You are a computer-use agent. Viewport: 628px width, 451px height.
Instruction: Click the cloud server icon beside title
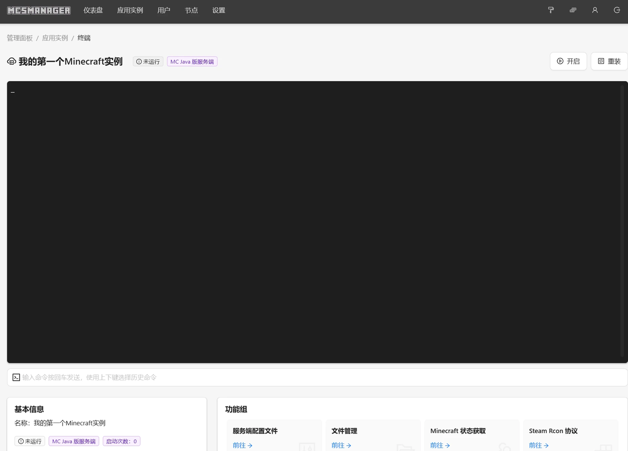(12, 61)
